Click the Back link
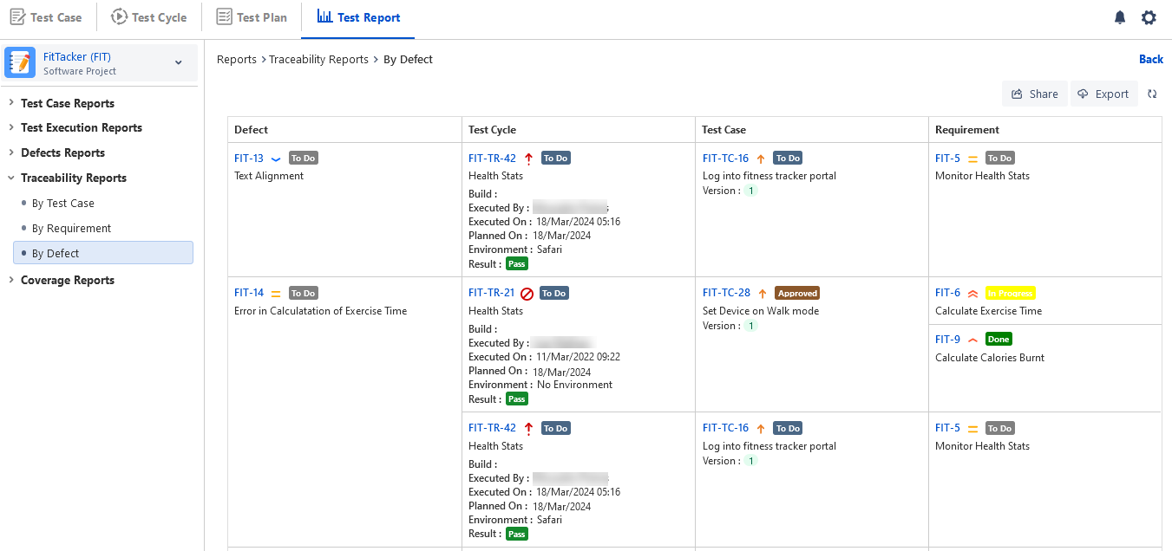1172x551 pixels. coord(1151,59)
